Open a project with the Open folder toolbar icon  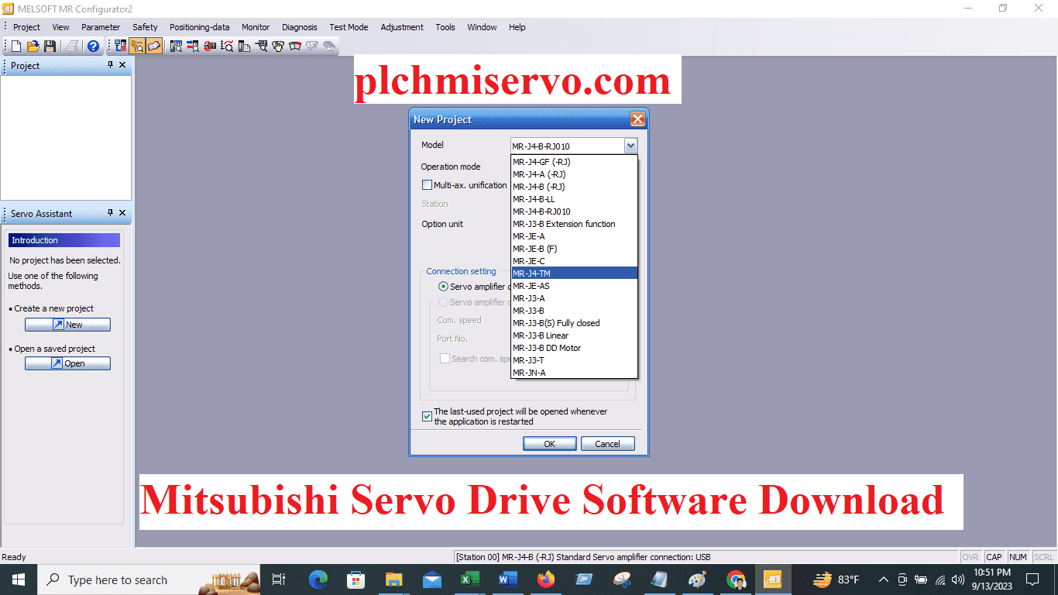click(x=32, y=46)
